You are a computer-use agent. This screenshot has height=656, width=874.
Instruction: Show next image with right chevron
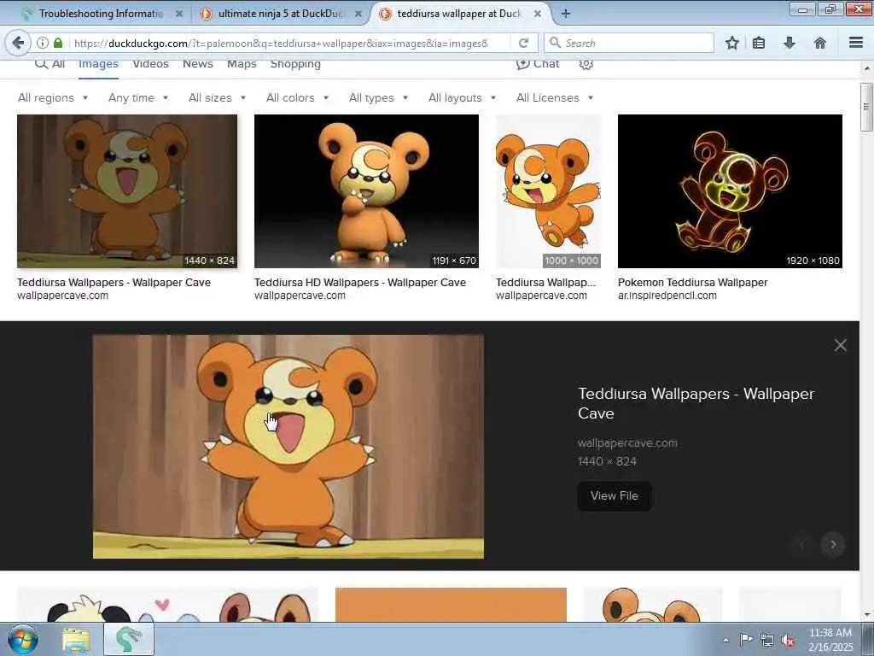833,544
